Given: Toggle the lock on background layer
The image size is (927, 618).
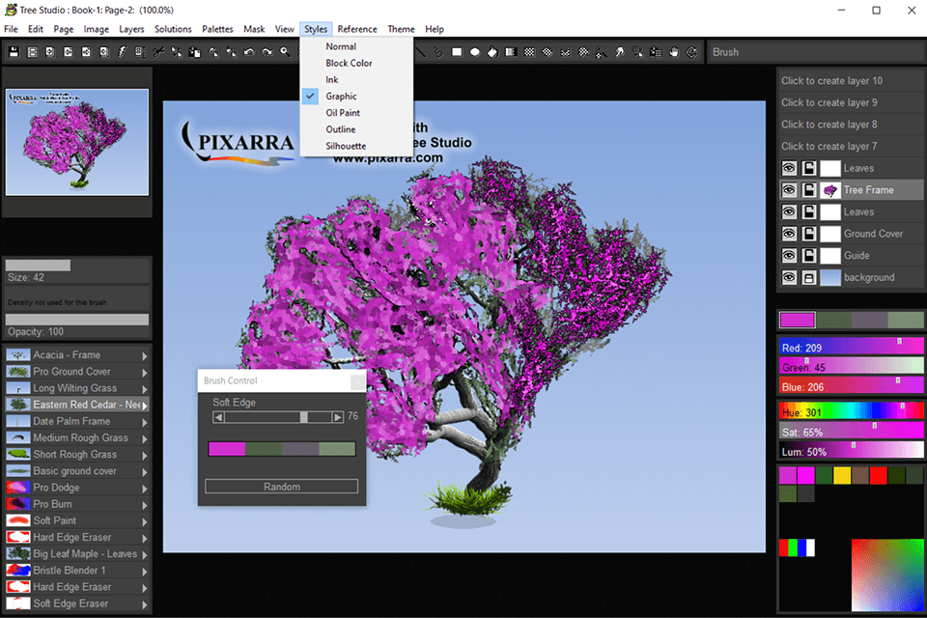Looking at the screenshot, I should coord(809,278).
